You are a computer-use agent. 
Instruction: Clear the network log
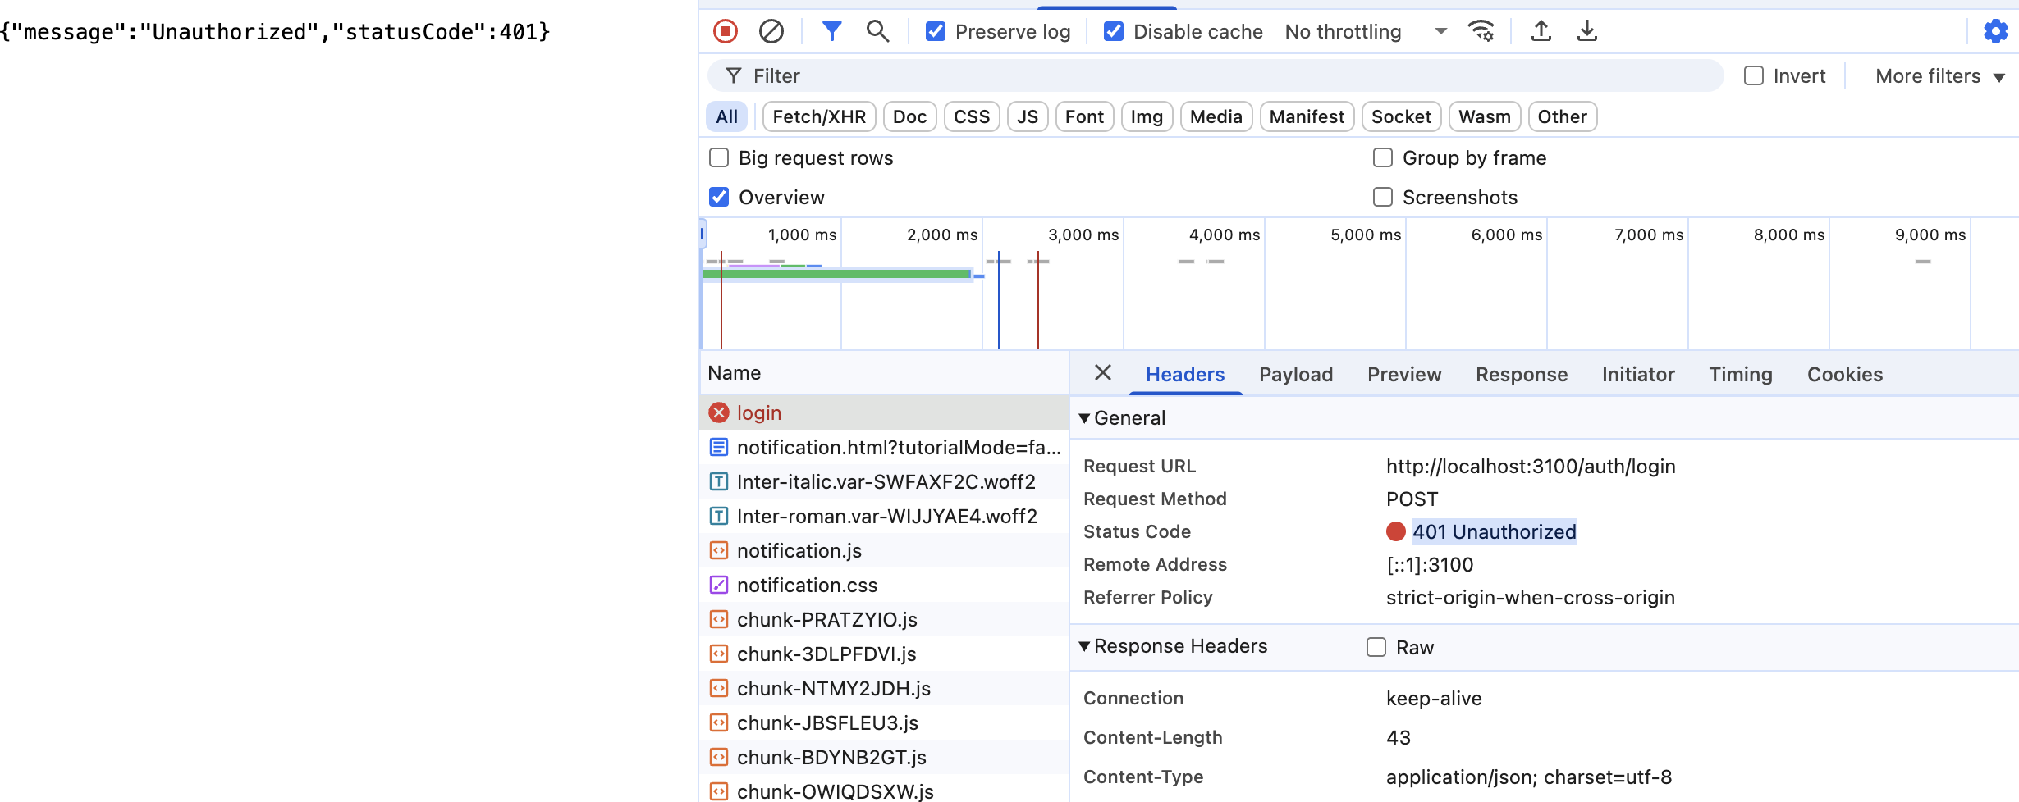(771, 31)
